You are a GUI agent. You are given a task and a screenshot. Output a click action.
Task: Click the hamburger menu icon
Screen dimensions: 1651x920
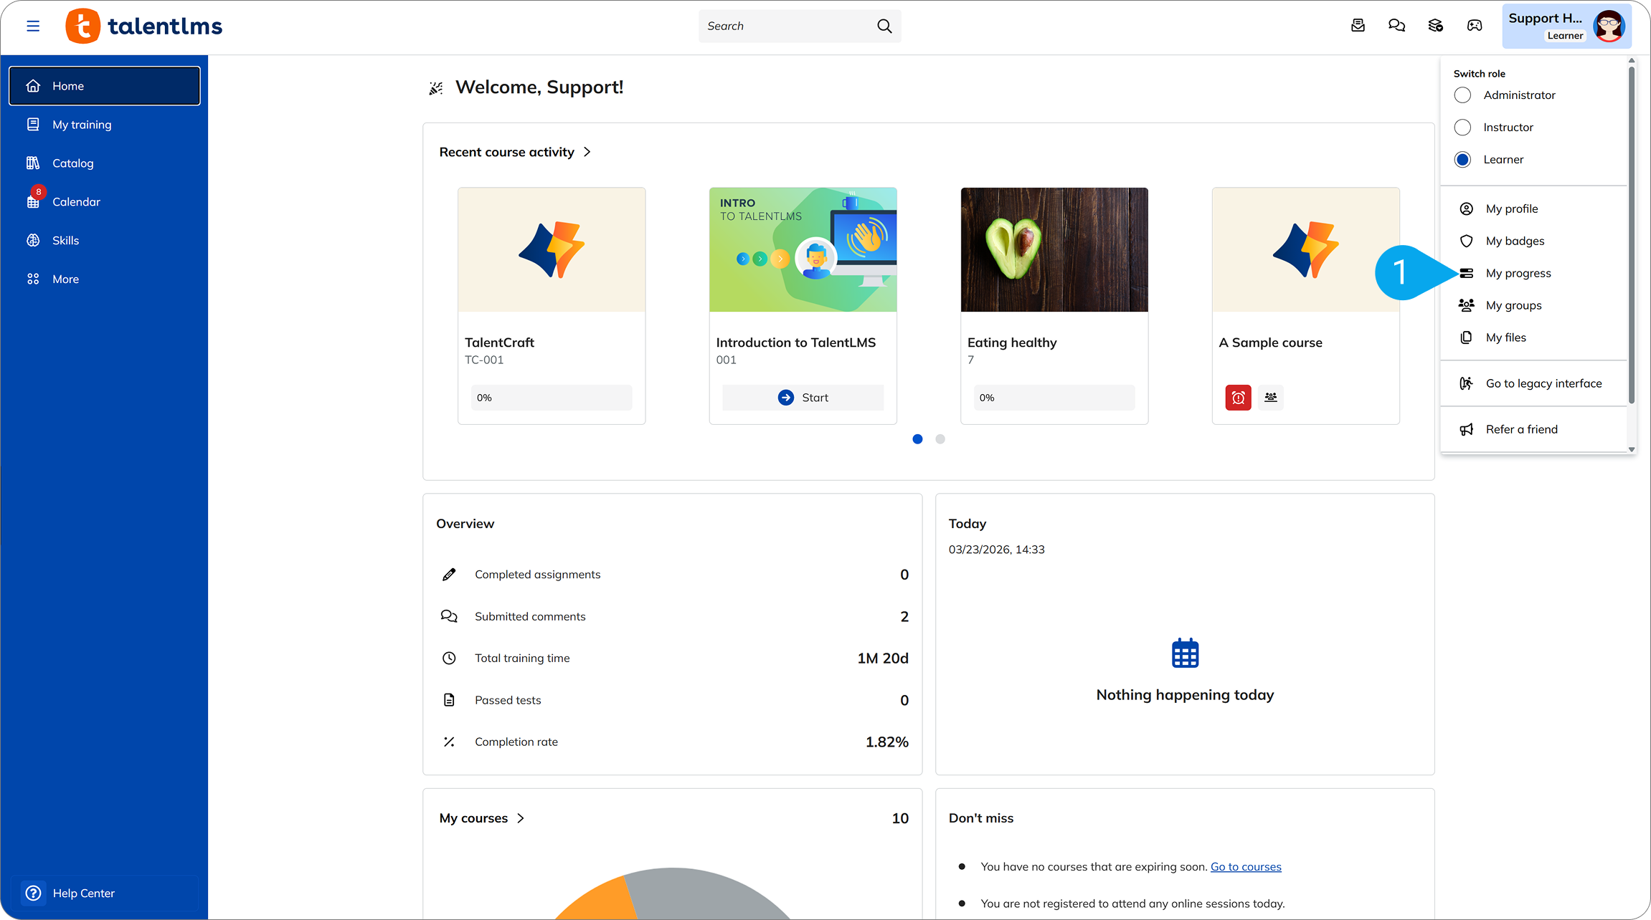click(33, 27)
